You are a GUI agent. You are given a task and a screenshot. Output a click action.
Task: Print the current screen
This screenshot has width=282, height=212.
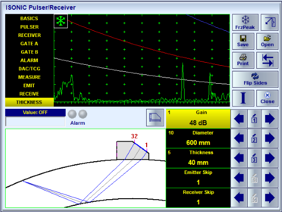pos(243,61)
